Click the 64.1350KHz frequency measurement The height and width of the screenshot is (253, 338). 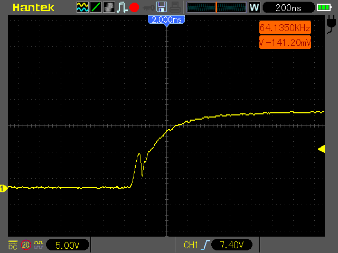tap(285, 28)
